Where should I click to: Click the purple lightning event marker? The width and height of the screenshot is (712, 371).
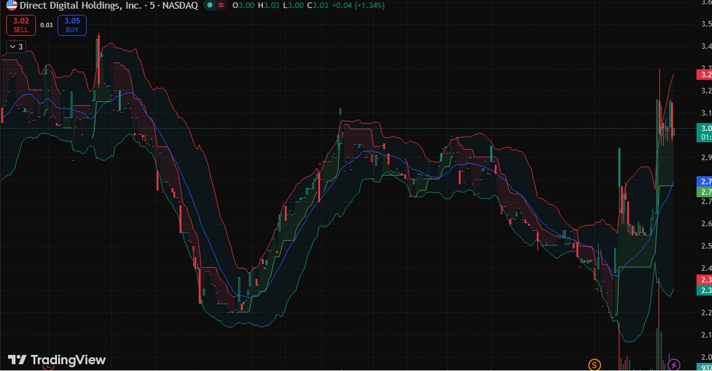[674, 365]
